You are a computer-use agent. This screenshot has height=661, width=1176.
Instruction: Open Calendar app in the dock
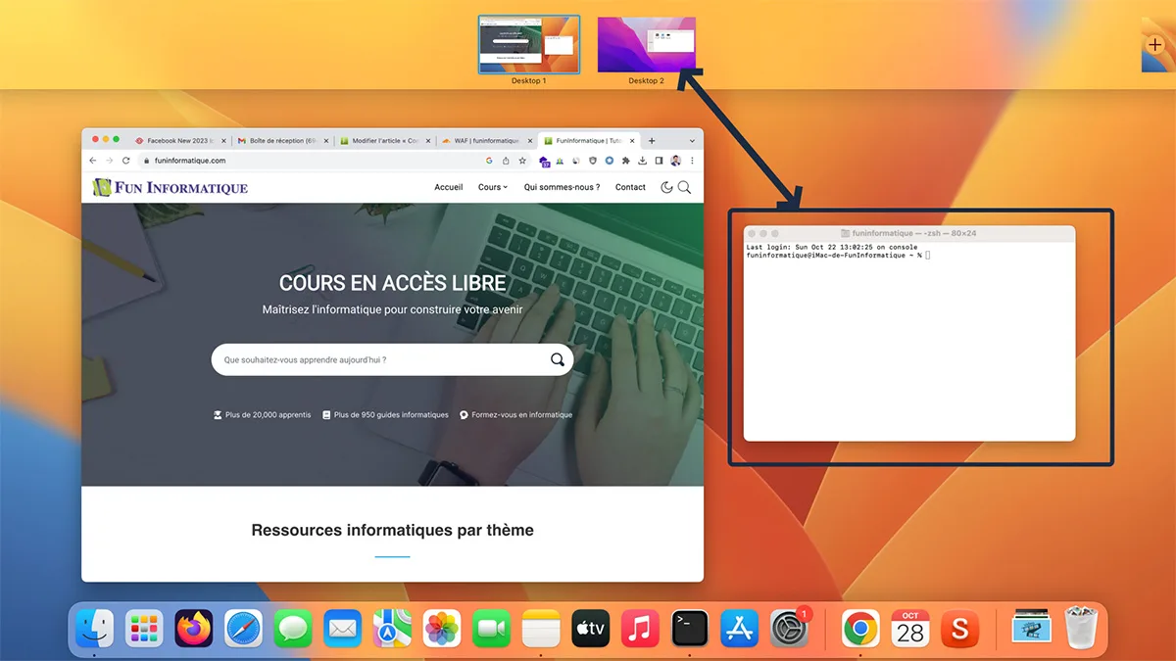(910, 629)
